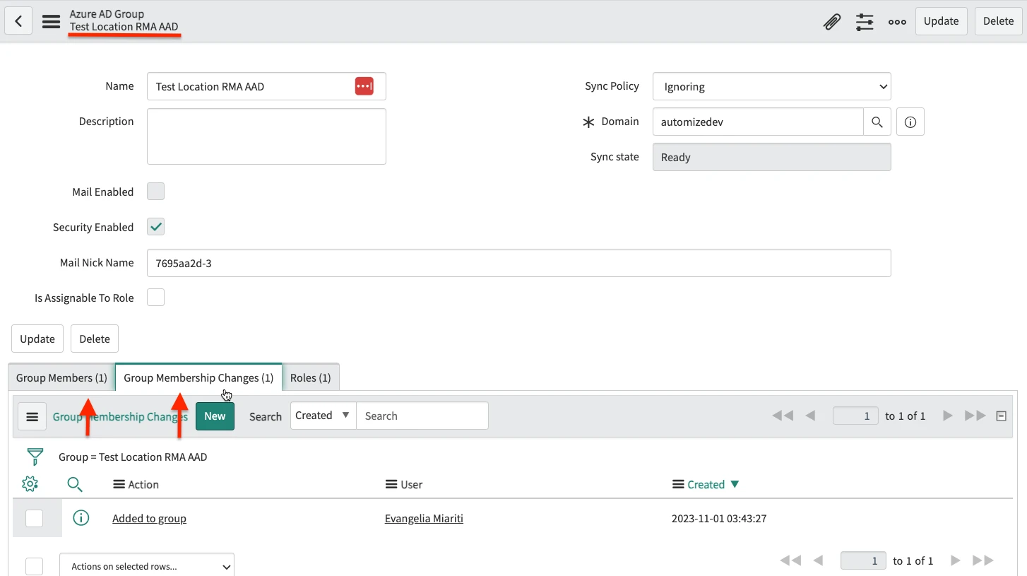Viewport: 1027px width, 576px height.
Task: Open the personalize form settings icon
Action: point(865,21)
